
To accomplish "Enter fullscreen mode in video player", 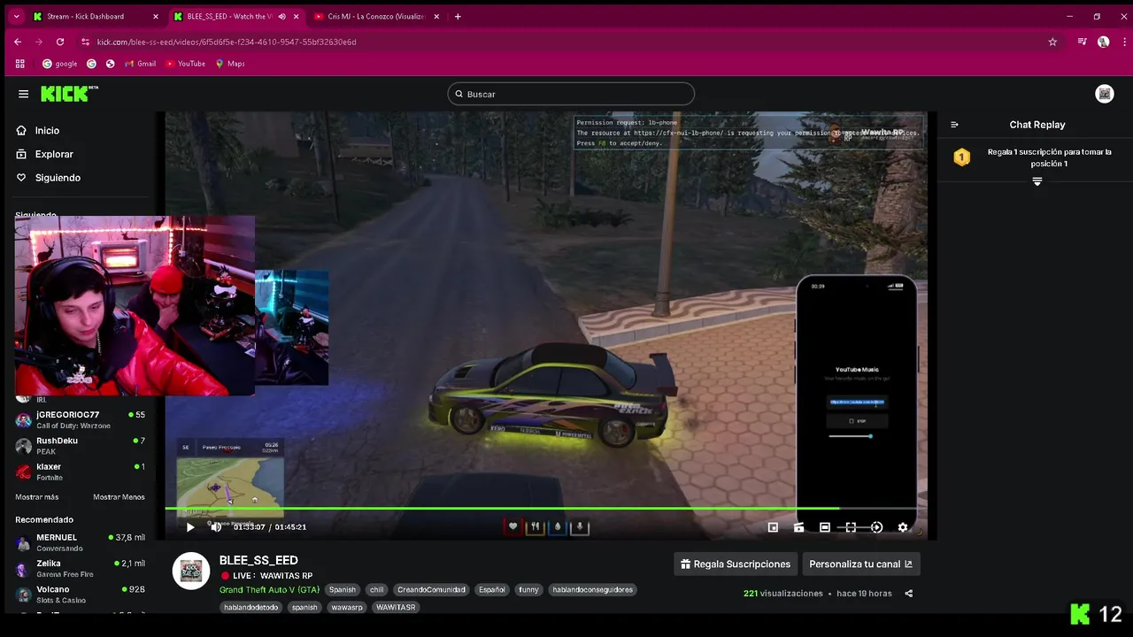I will (851, 527).
